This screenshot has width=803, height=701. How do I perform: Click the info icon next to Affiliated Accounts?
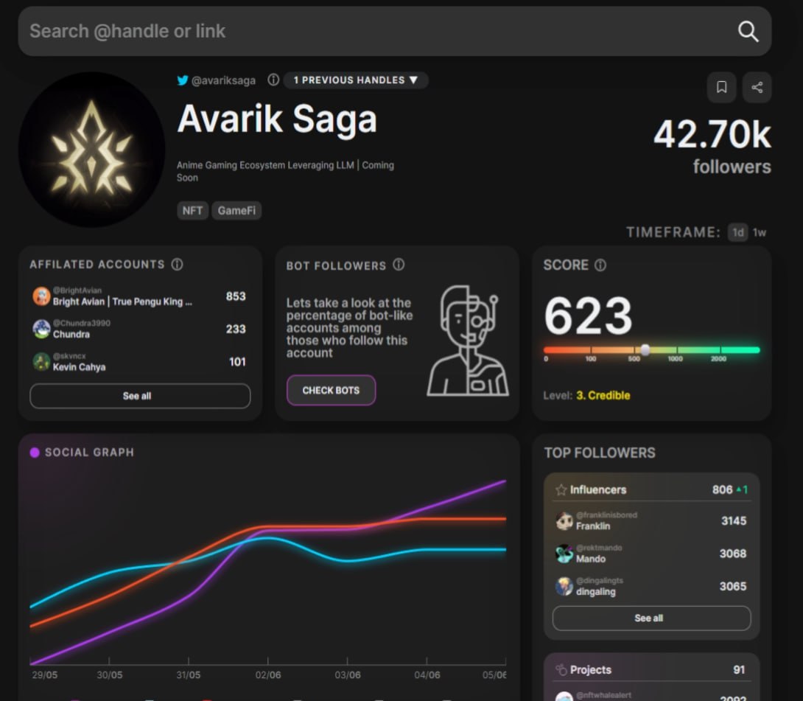pyautogui.click(x=177, y=264)
